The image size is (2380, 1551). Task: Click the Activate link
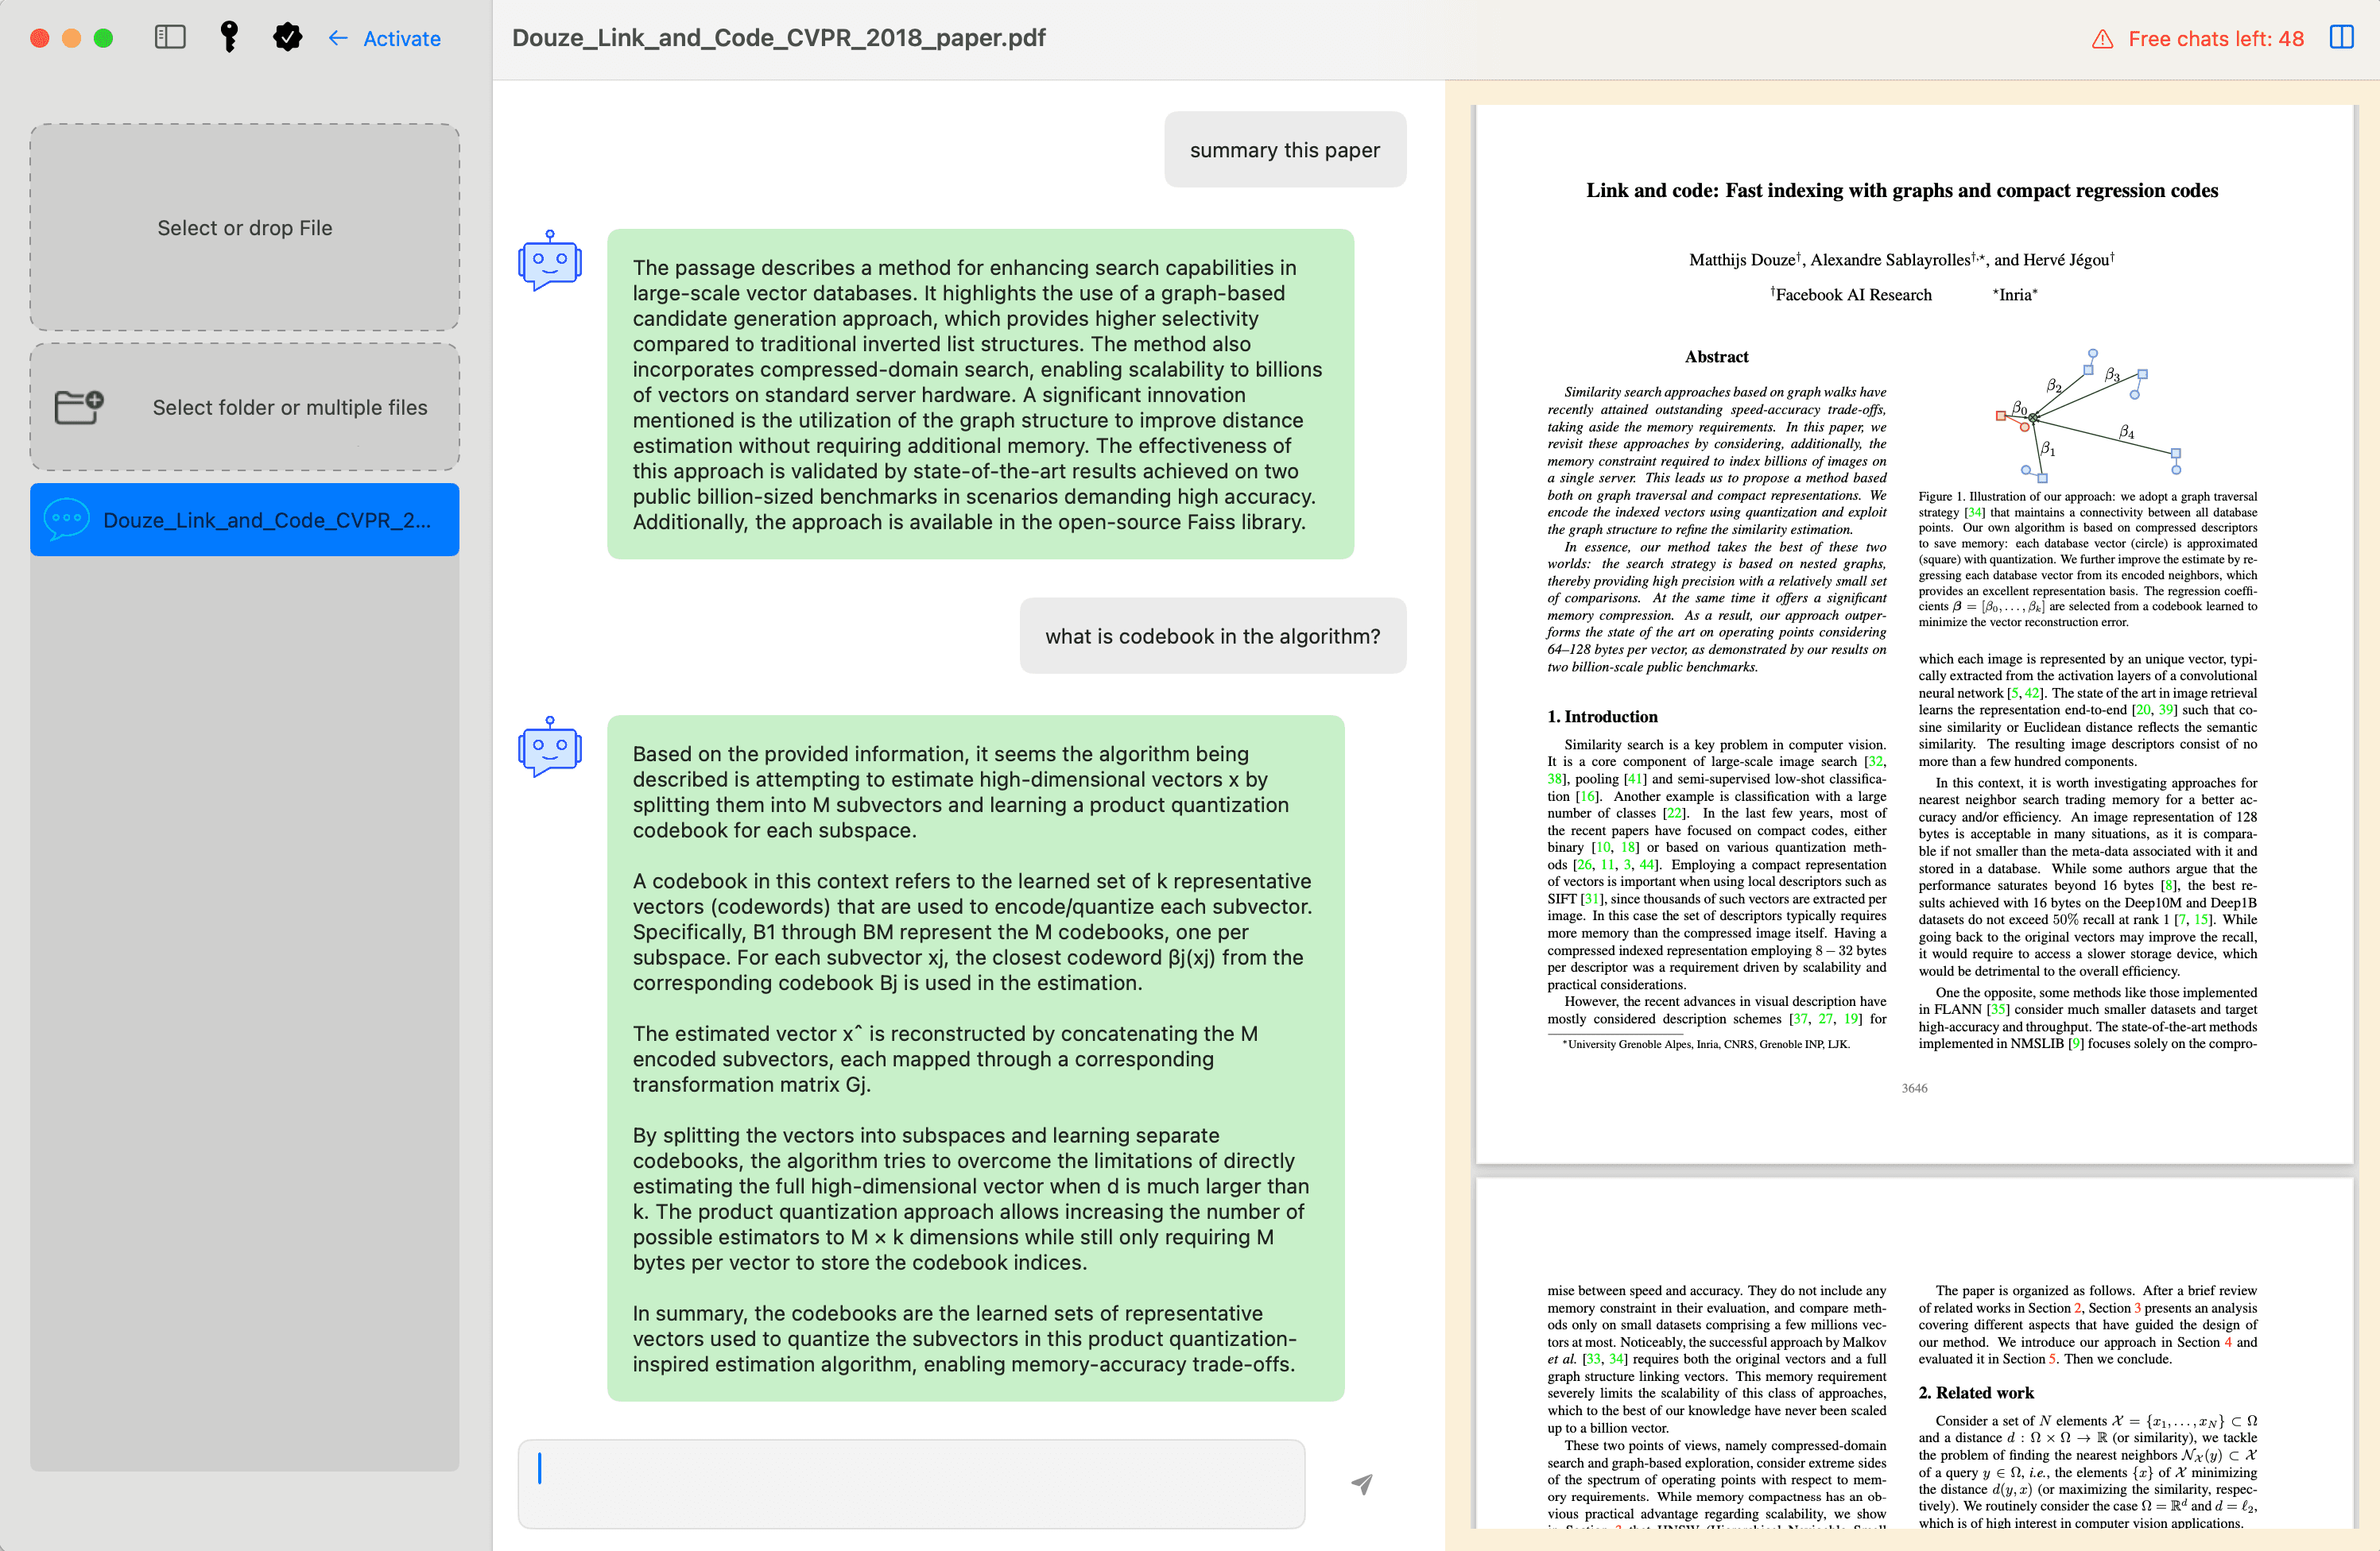point(401,38)
